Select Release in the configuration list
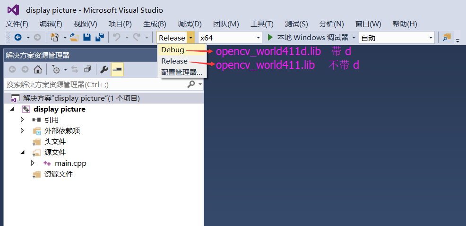 coord(174,61)
